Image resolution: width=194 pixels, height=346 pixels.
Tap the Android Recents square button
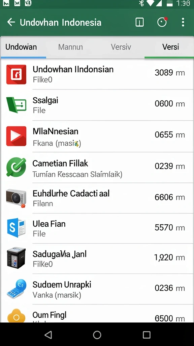click(x=147, y=335)
